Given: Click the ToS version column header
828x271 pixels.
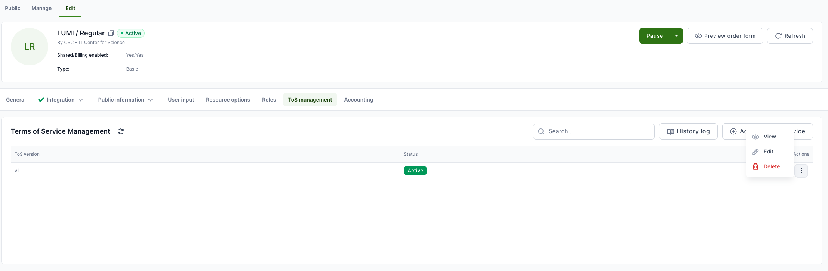Looking at the screenshot, I should (x=27, y=154).
